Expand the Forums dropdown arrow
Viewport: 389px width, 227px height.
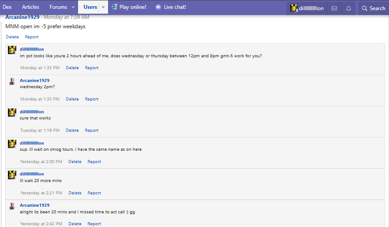coord(73,7)
